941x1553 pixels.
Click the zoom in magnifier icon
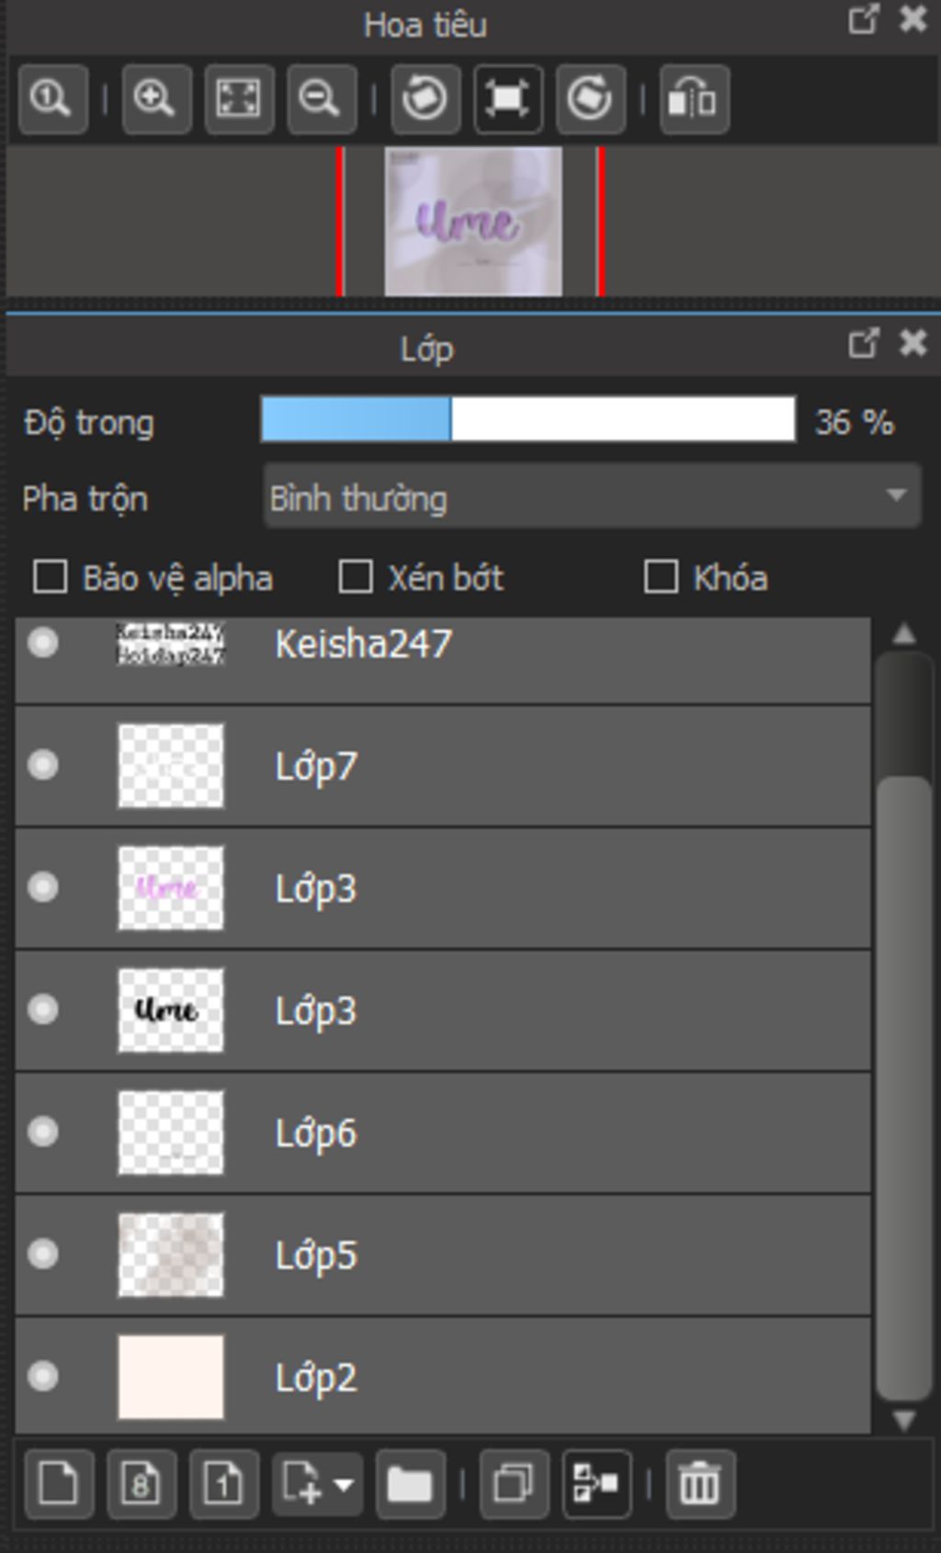click(155, 99)
